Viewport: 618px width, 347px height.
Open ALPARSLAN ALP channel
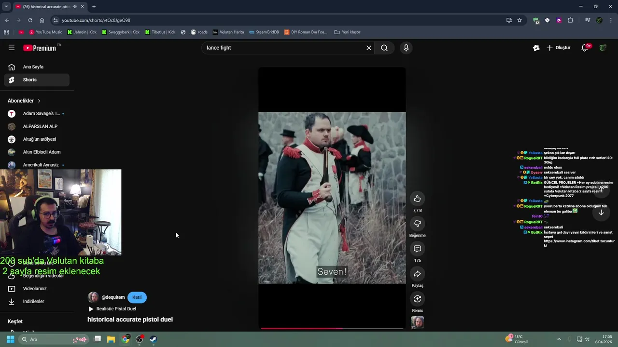(x=36, y=126)
